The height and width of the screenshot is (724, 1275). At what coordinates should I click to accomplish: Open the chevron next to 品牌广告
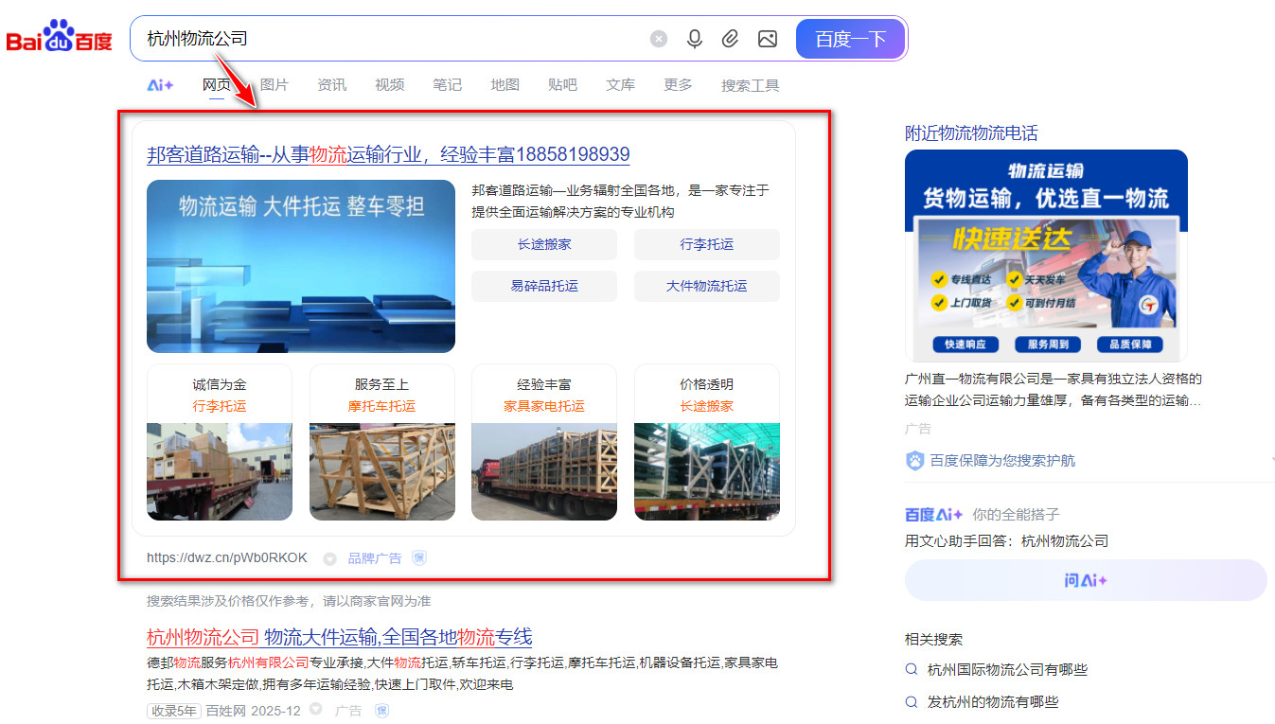click(x=328, y=557)
